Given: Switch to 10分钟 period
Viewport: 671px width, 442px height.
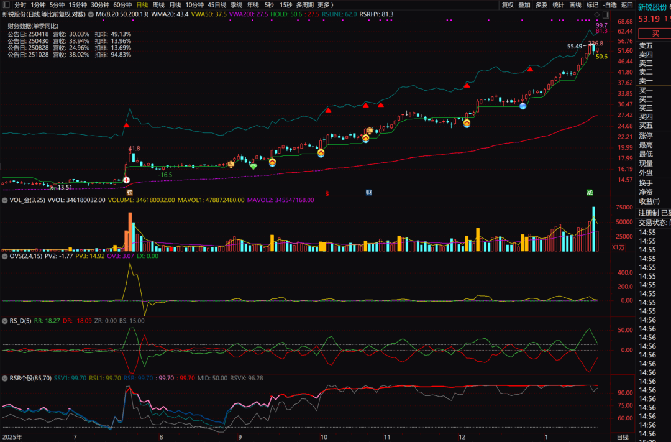Looking at the screenshot, I should pos(194,5).
